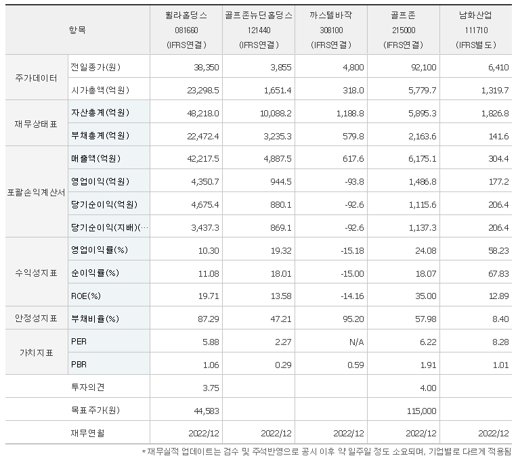Click the 38,350 closing price value
Viewport: 518px width, 456px height.
pos(206,68)
